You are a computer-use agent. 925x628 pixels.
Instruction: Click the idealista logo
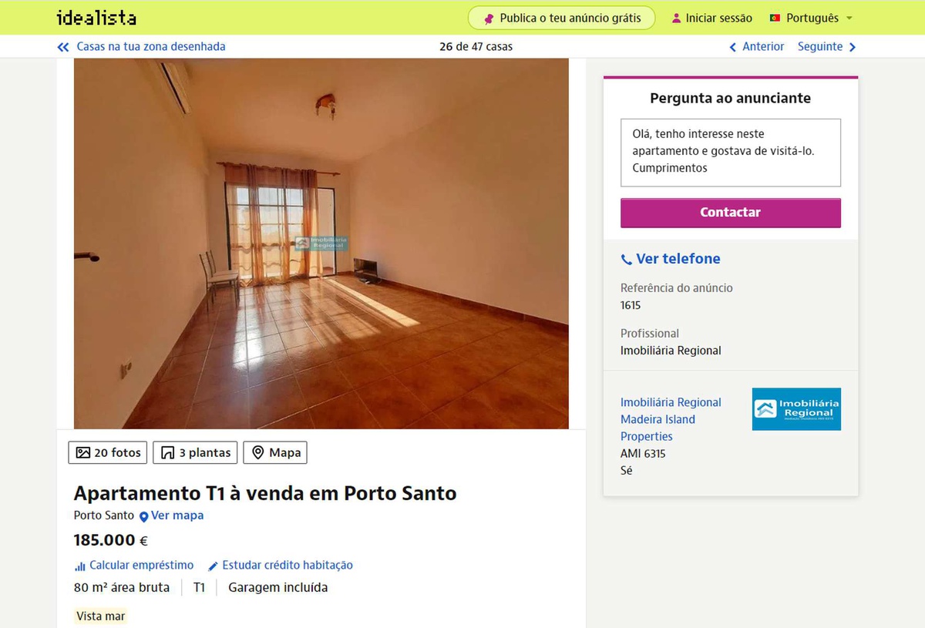click(x=96, y=18)
